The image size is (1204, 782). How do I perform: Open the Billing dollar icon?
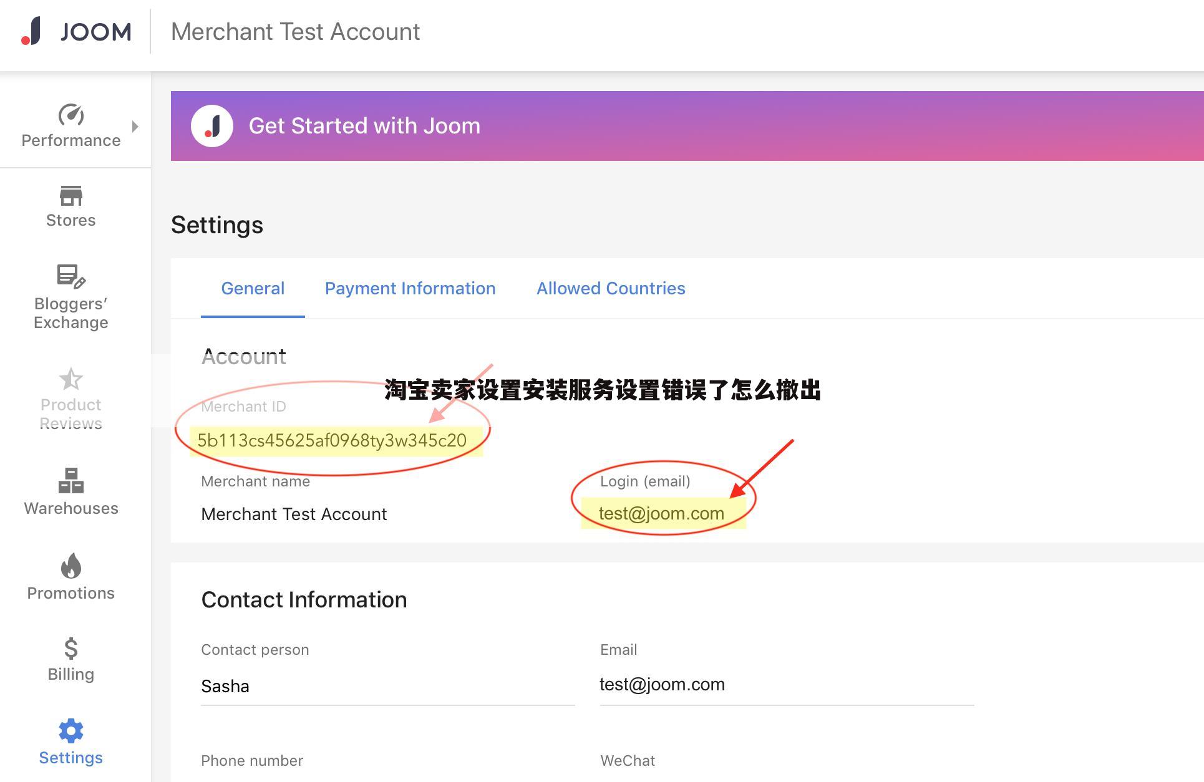tap(71, 649)
